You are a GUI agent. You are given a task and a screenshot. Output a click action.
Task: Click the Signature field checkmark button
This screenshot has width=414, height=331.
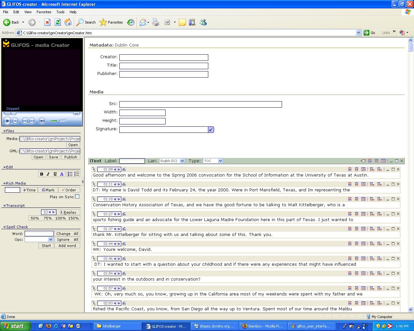(211, 130)
